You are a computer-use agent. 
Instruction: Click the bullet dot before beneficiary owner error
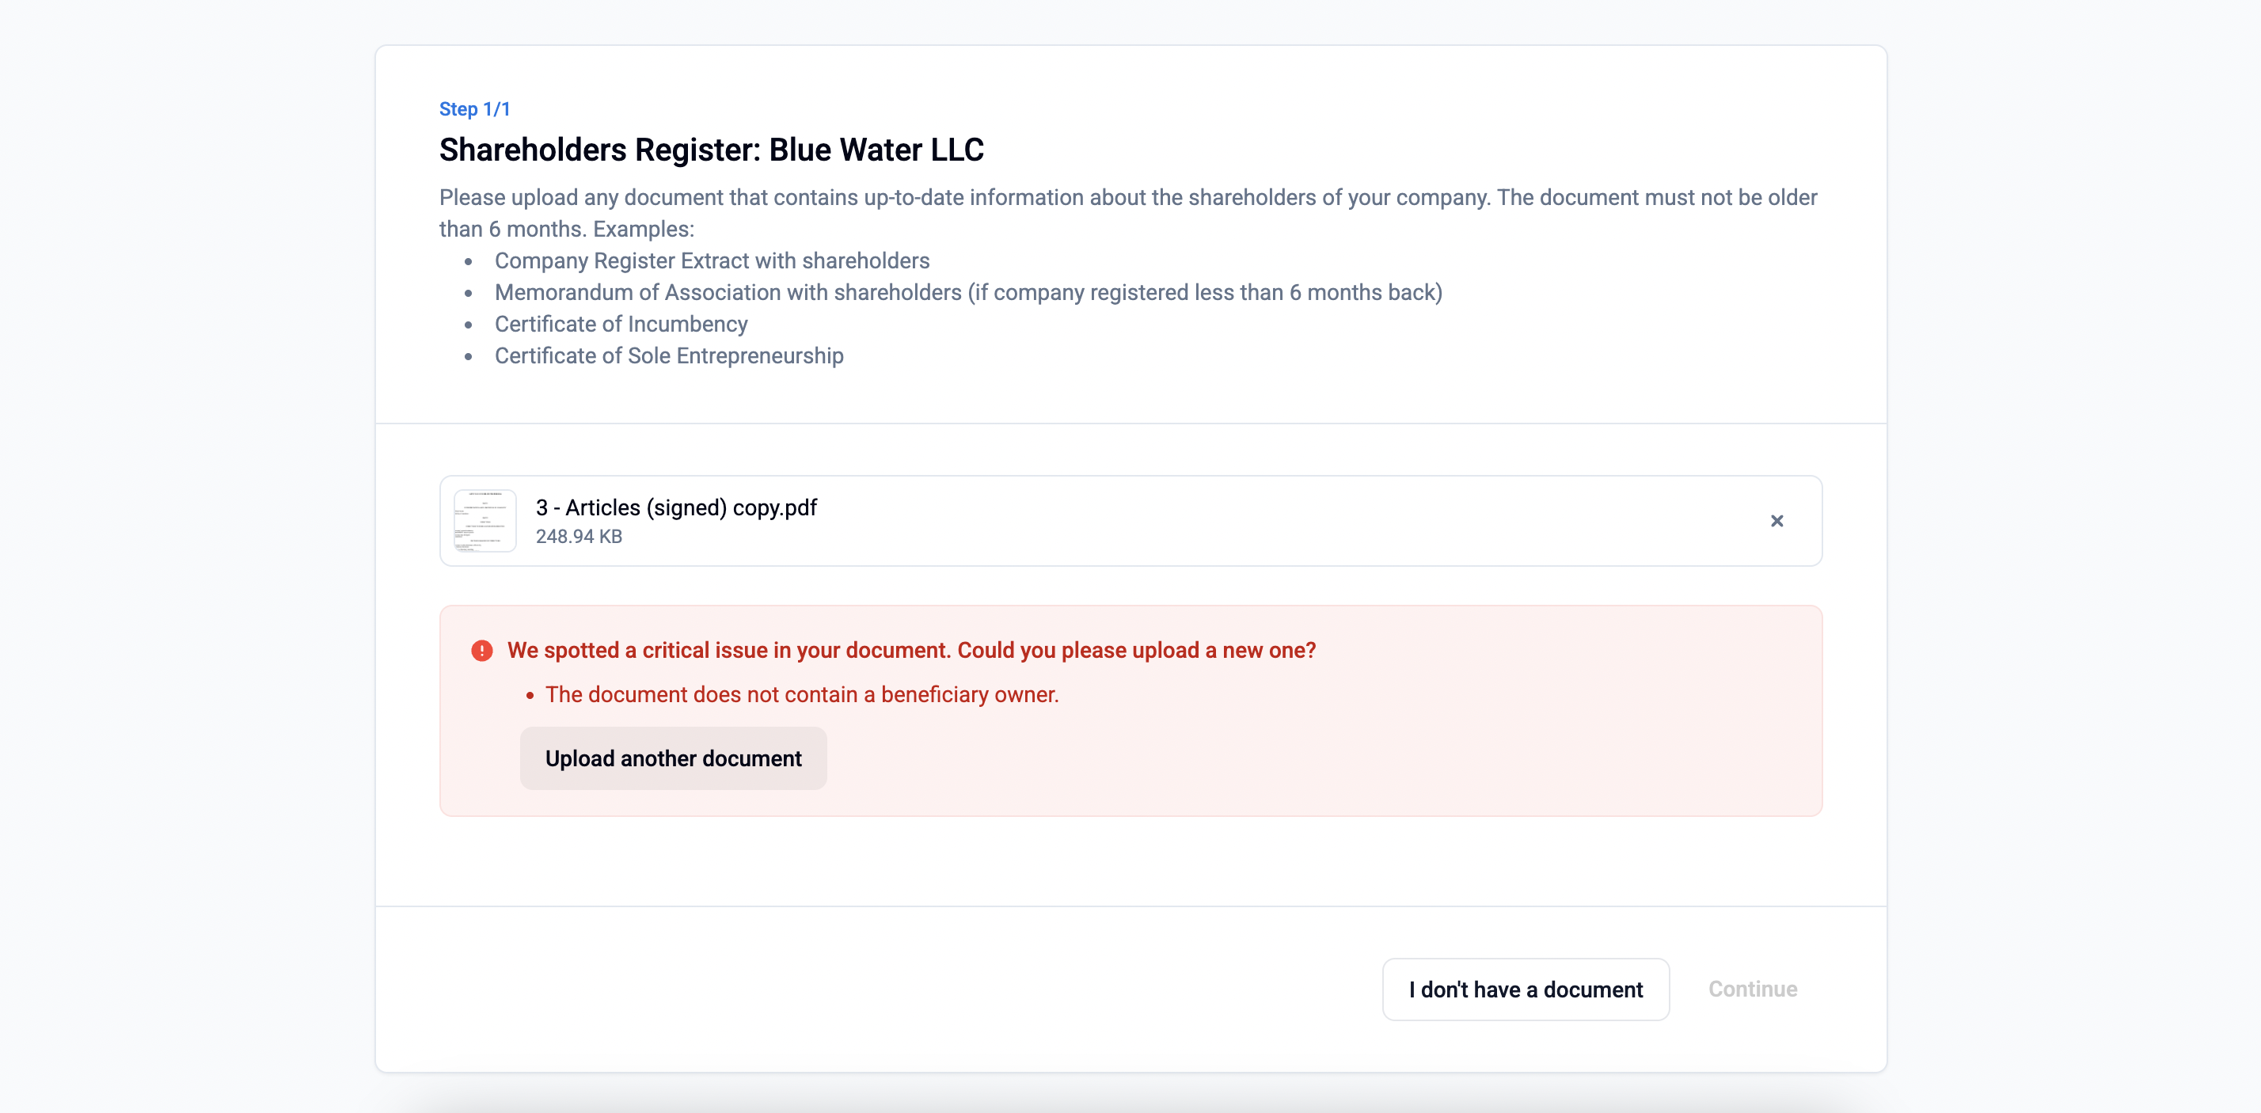(530, 695)
